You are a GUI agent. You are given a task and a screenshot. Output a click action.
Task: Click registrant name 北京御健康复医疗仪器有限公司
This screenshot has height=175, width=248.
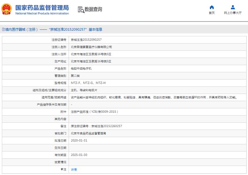91,47
